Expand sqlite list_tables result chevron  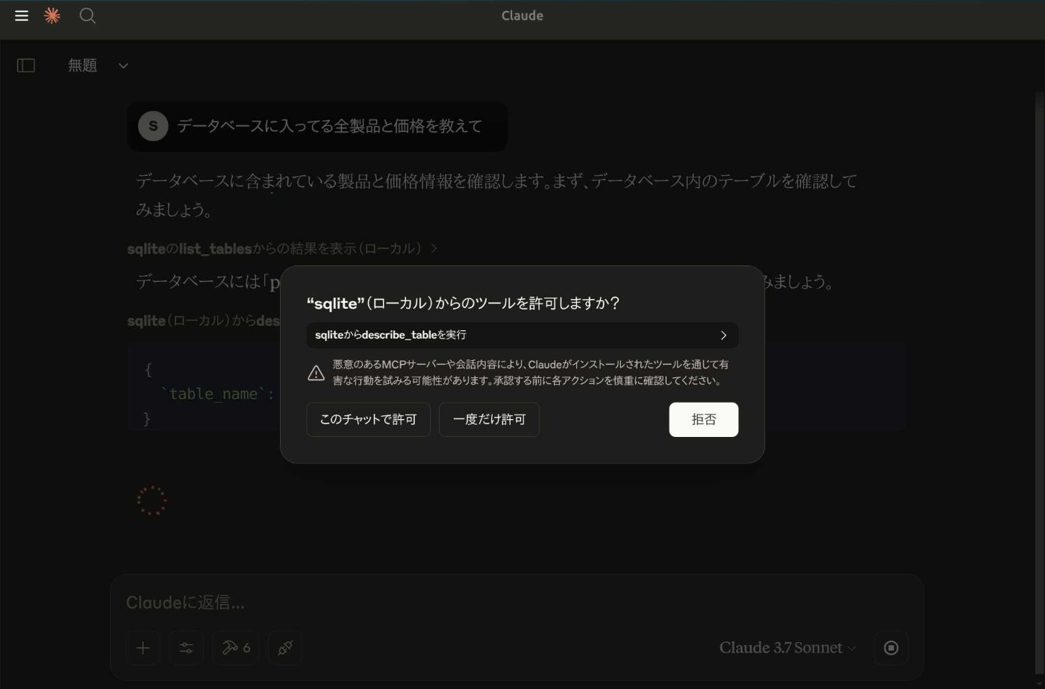(434, 248)
